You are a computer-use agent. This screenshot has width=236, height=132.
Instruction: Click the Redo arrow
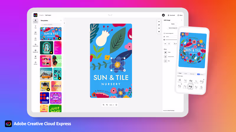tap(112, 15)
